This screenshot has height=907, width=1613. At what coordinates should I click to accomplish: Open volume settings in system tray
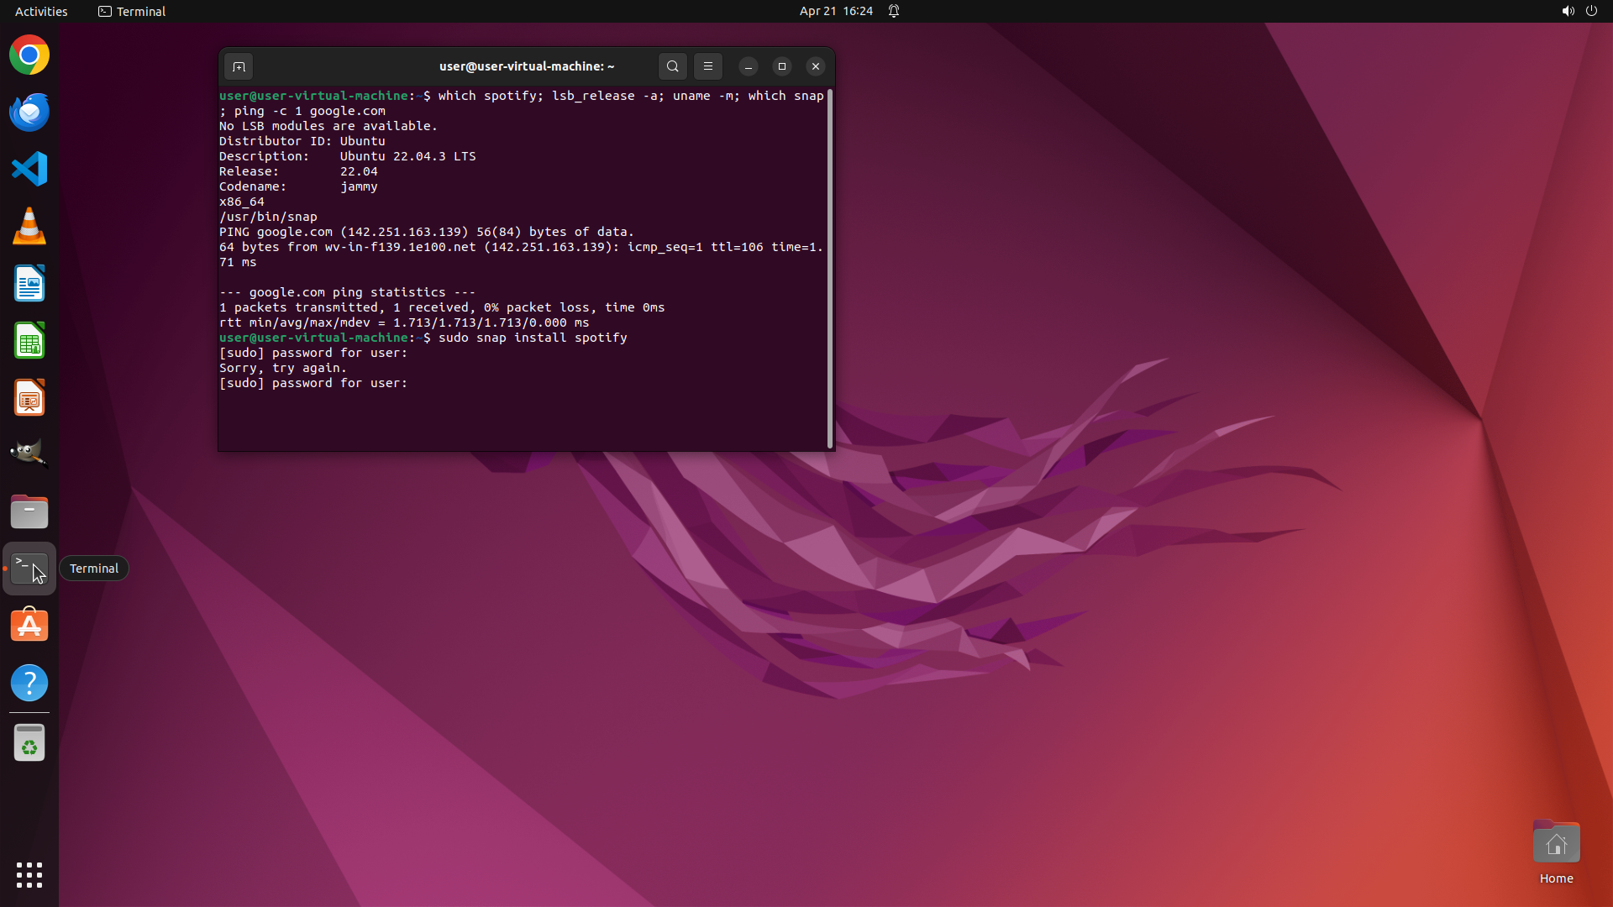(x=1568, y=11)
